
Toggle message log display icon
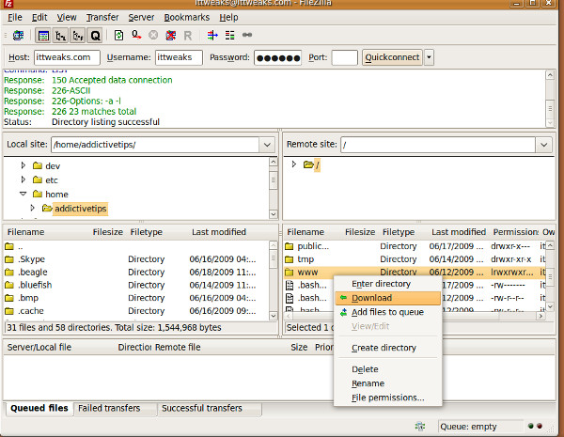click(43, 36)
